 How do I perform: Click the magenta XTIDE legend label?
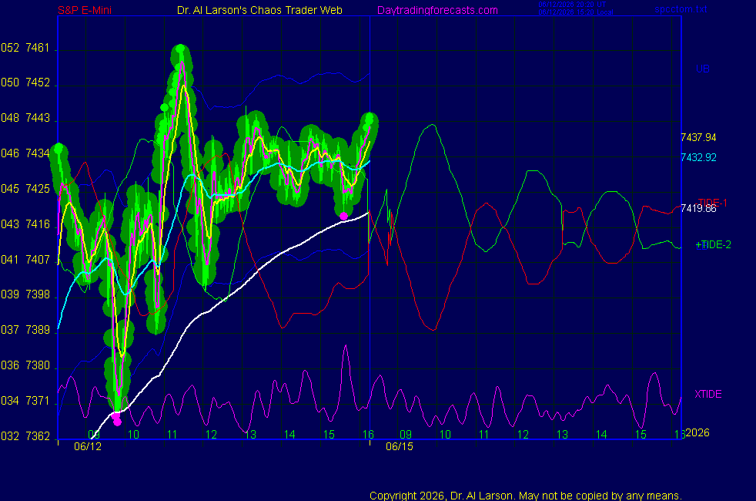(707, 394)
